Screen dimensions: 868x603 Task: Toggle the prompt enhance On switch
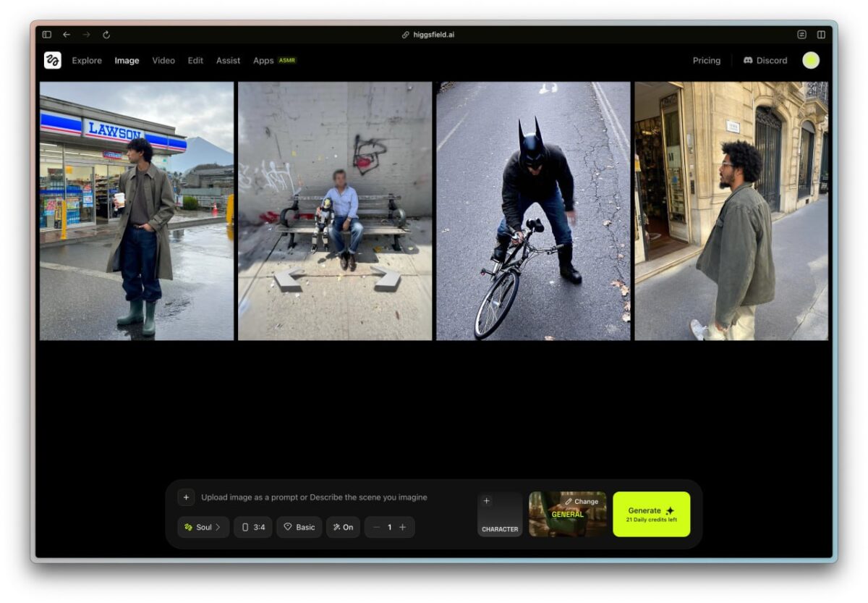(343, 527)
